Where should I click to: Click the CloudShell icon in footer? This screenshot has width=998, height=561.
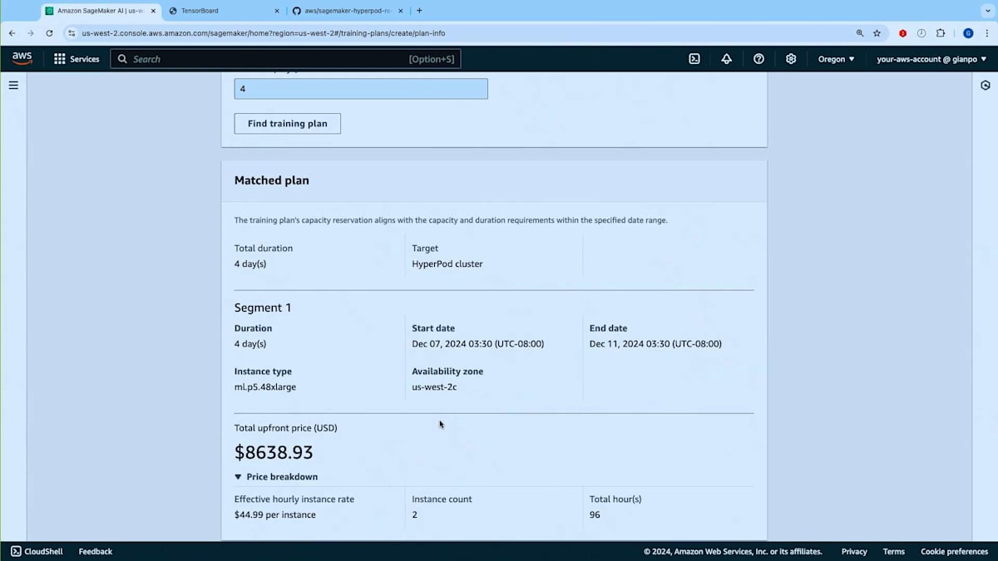[x=16, y=551]
